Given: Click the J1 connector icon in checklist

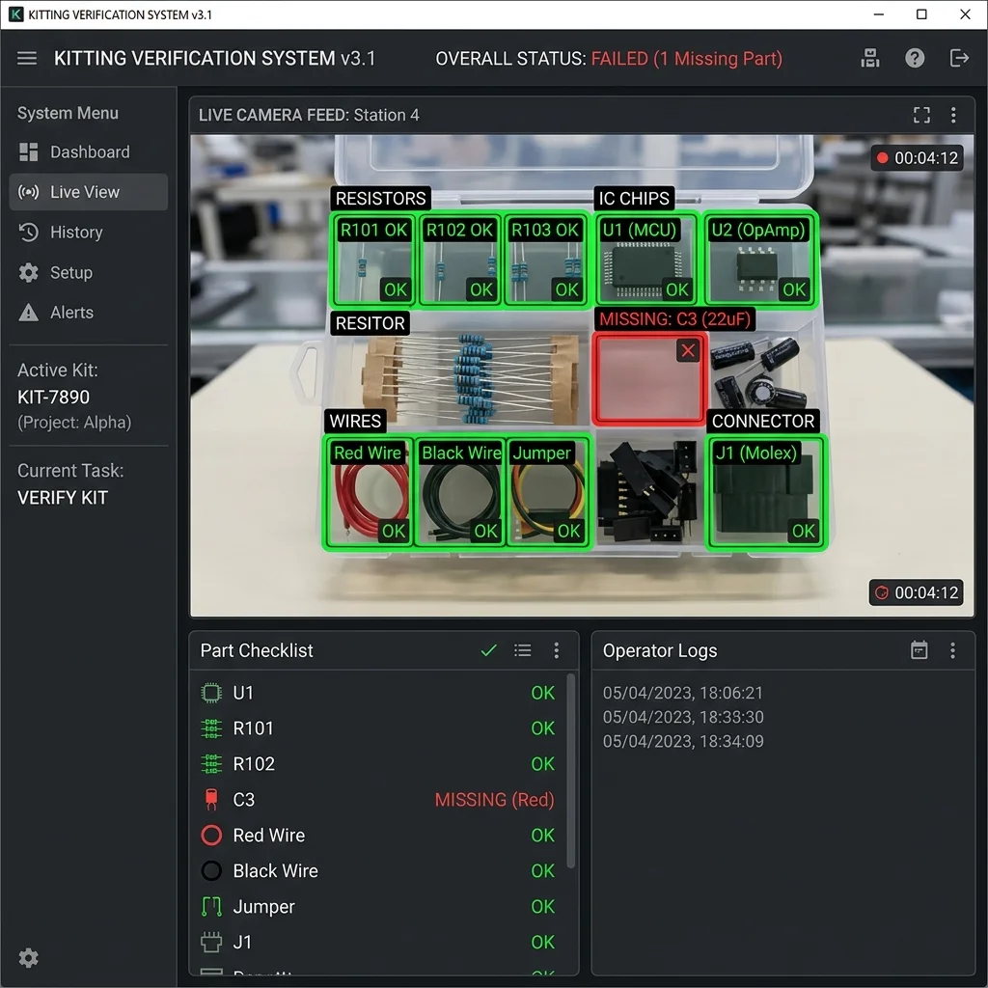Looking at the screenshot, I should [211, 942].
